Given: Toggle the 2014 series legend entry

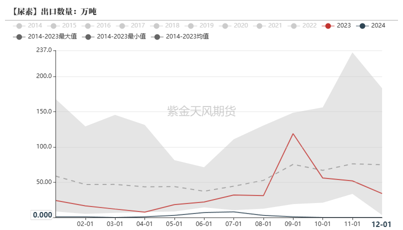Looking at the screenshot, I should pos(27,25).
